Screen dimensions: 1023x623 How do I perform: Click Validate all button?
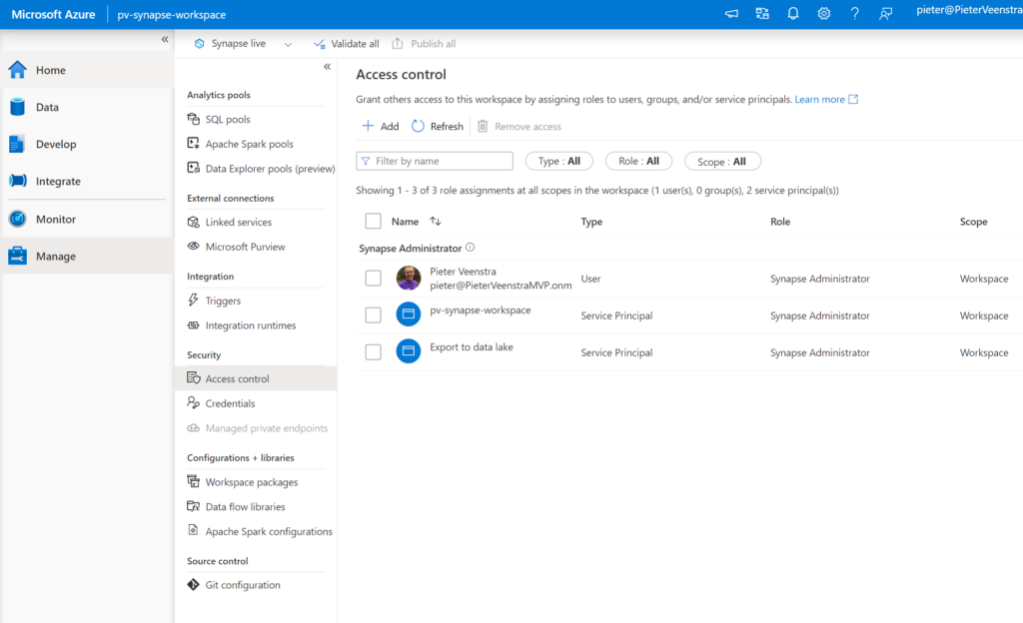point(346,44)
